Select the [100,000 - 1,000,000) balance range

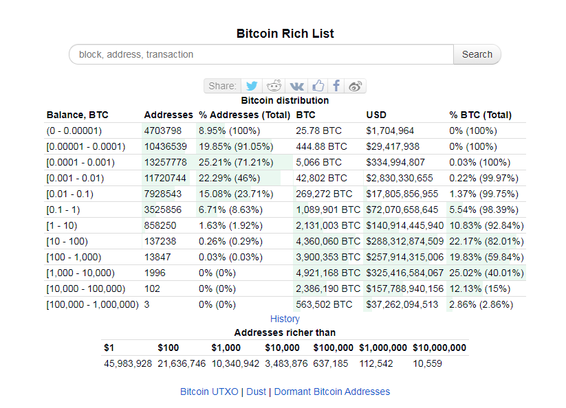92,305
